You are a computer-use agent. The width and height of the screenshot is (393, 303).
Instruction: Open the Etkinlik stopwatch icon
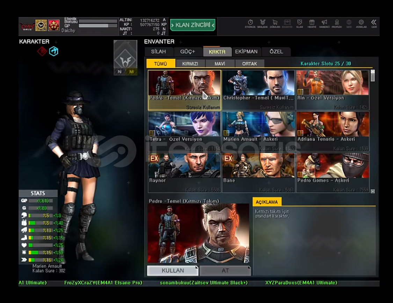[250, 23]
